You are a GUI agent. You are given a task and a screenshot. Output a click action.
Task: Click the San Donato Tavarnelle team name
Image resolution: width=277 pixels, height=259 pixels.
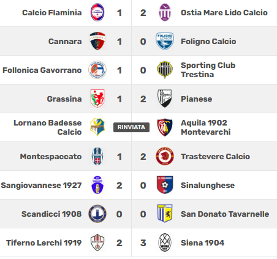[225, 214]
